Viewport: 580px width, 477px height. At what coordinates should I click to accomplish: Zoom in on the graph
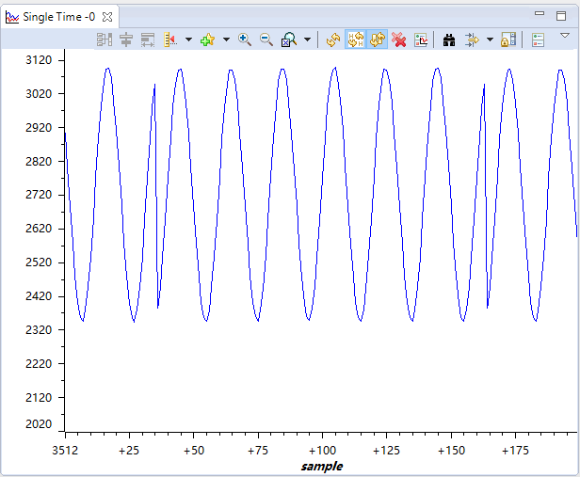(x=245, y=40)
